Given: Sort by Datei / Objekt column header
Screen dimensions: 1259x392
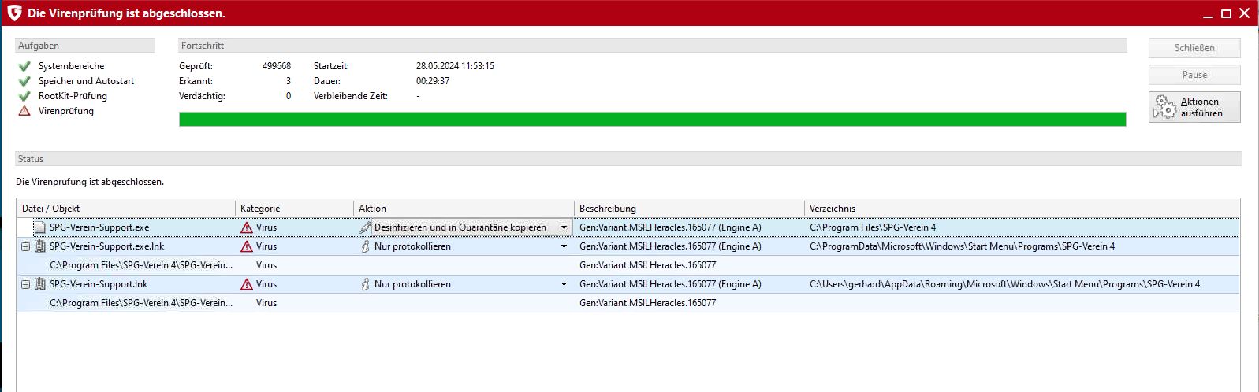Looking at the screenshot, I should coord(126,209).
